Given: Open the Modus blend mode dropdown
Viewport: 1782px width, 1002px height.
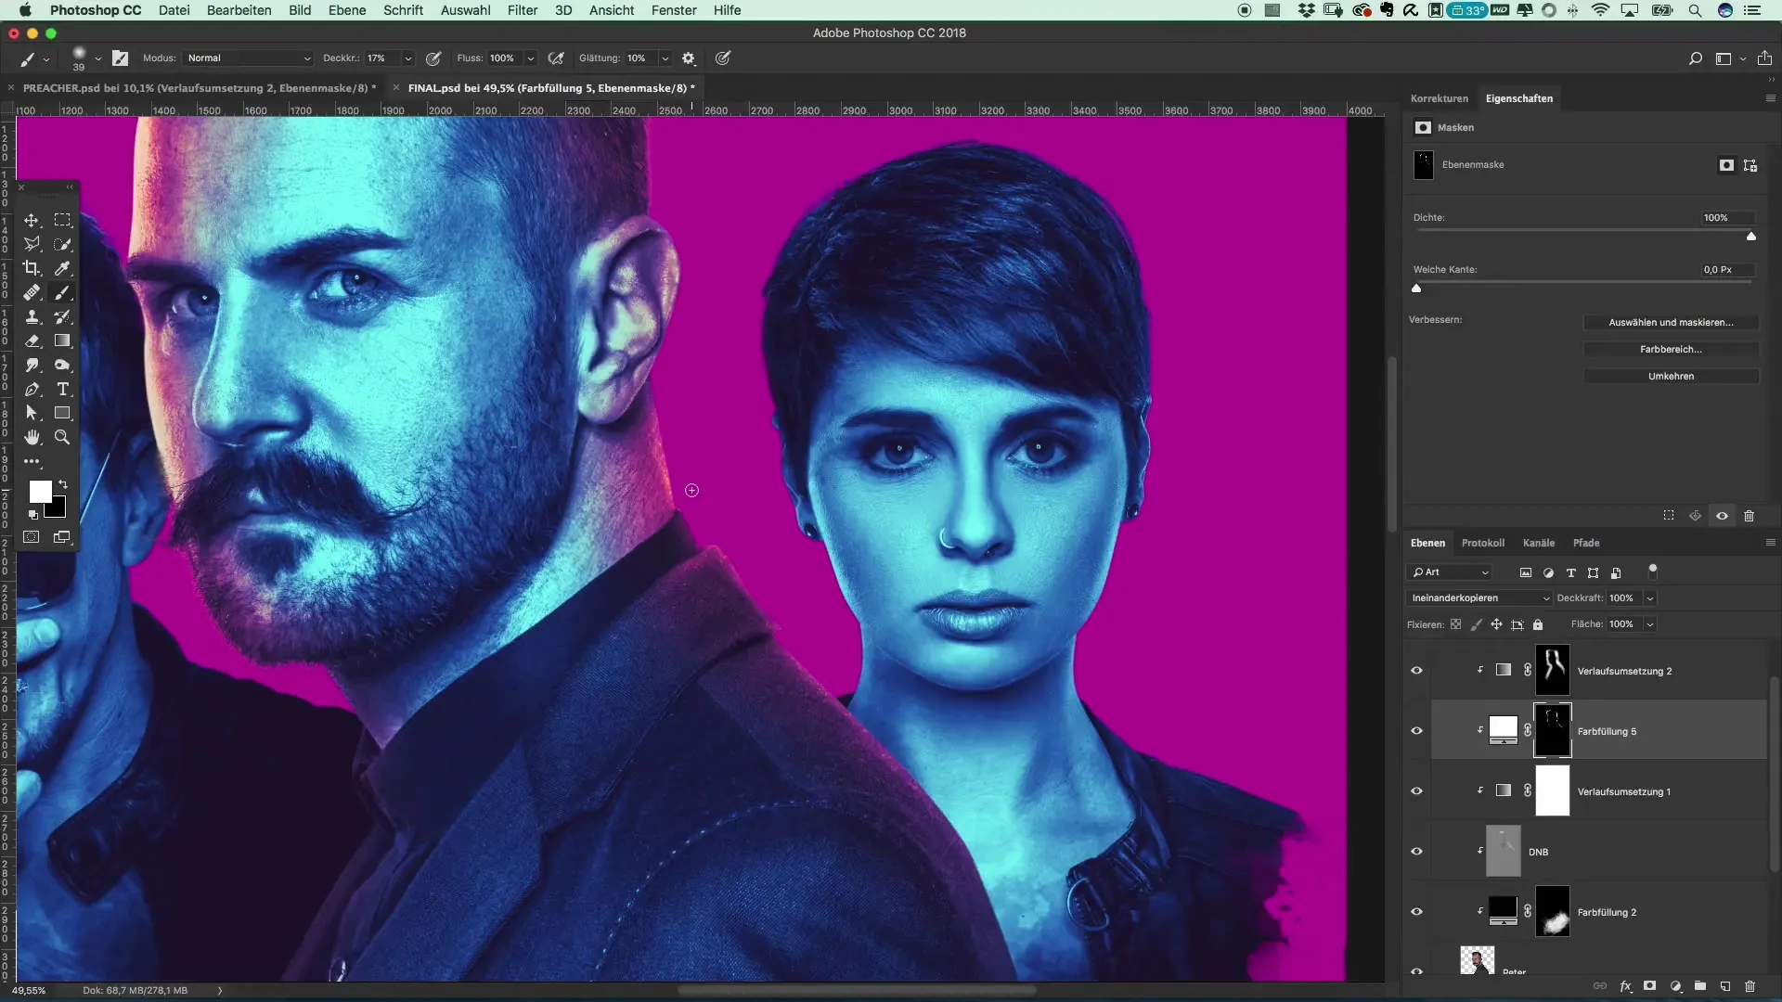Looking at the screenshot, I should (x=248, y=58).
